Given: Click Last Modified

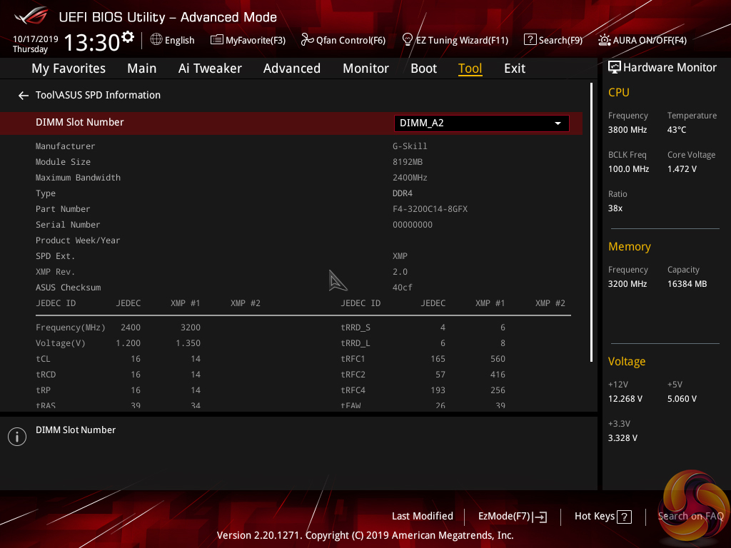Looking at the screenshot, I should (x=423, y=516).
